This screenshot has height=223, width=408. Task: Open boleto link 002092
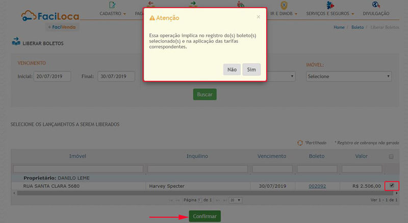[317, 186]
